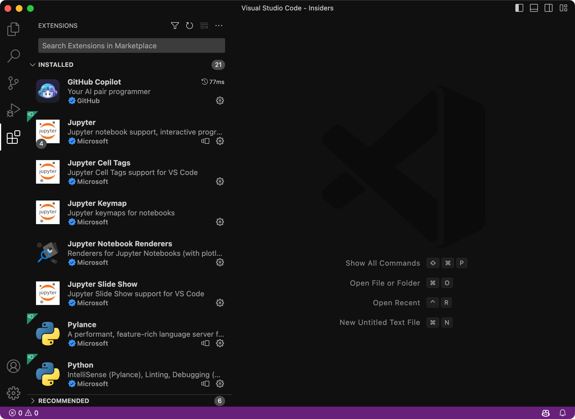
Task: Clear extensions search results icon
Action: pyautogui.click(x=204, y=26)
